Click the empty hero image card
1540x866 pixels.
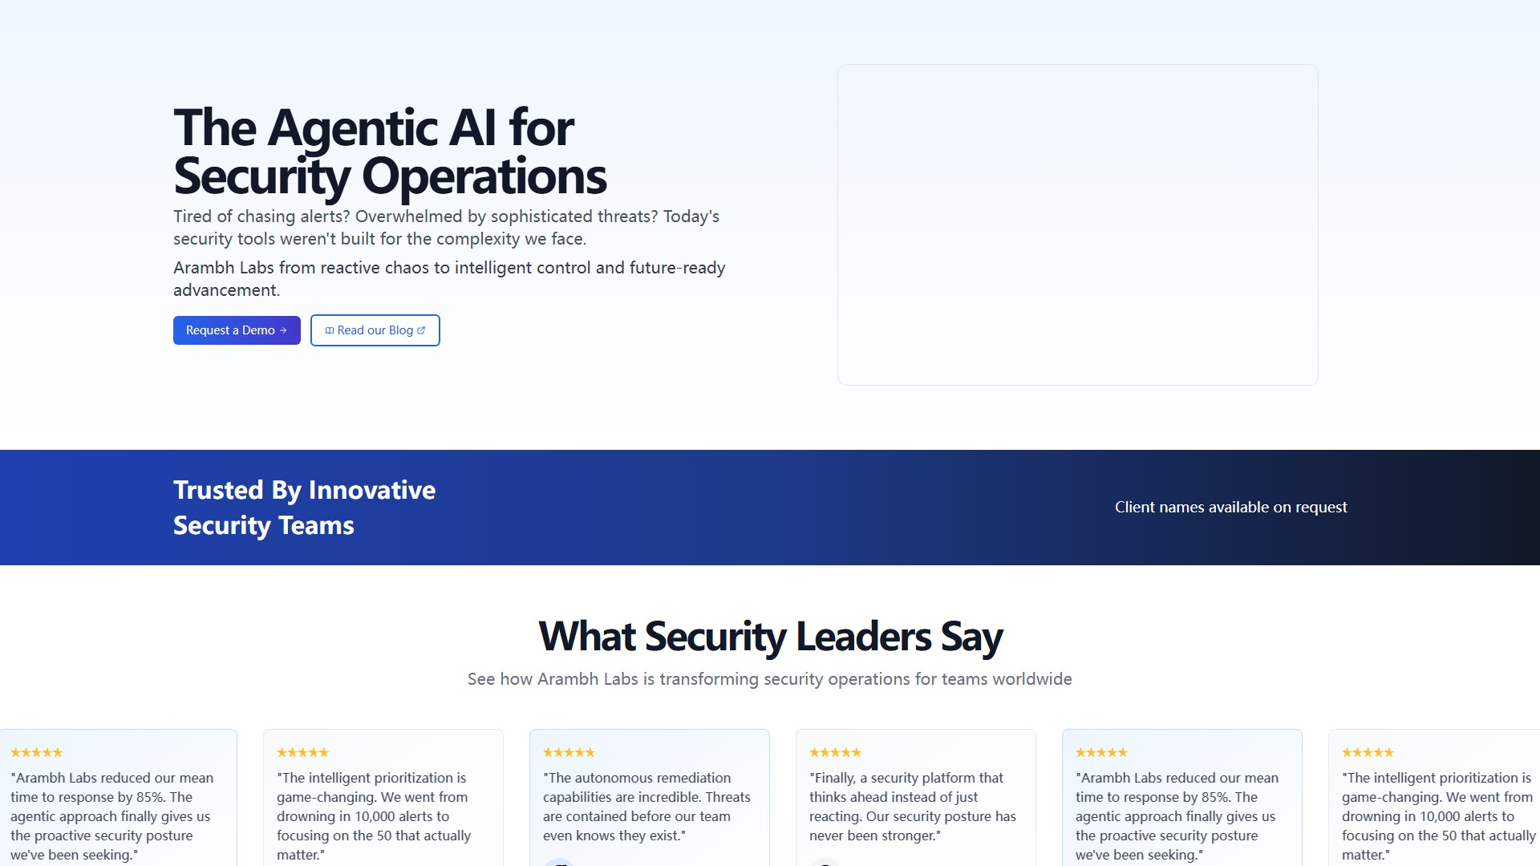(1077, 225)
